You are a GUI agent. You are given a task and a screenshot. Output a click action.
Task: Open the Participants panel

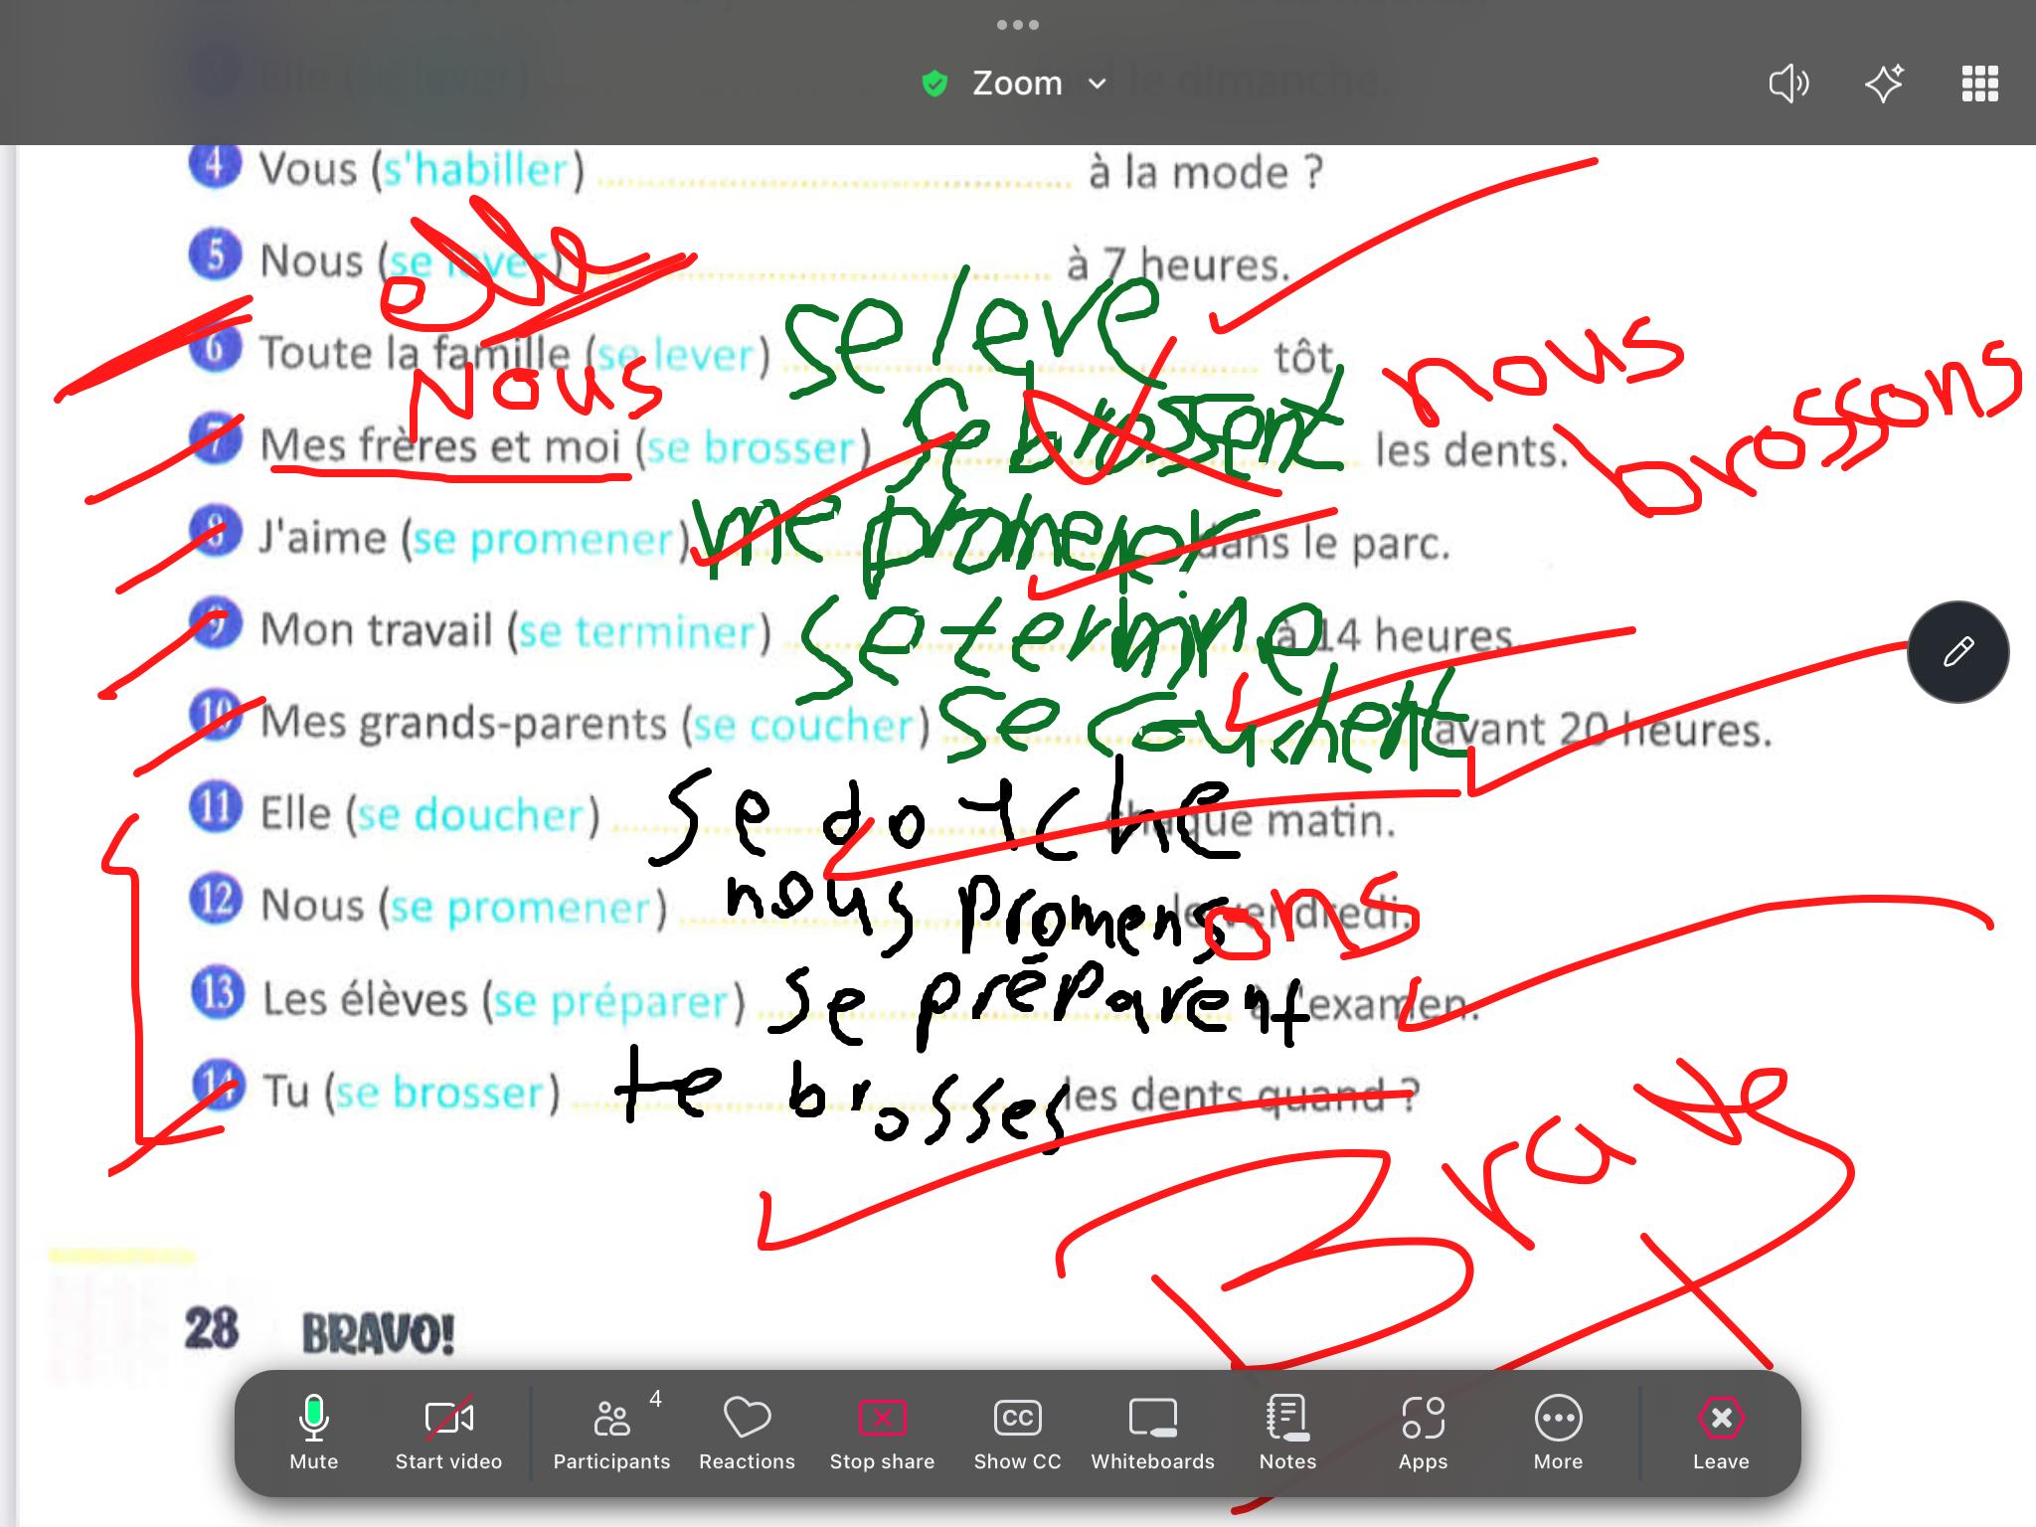[611, 1432]
